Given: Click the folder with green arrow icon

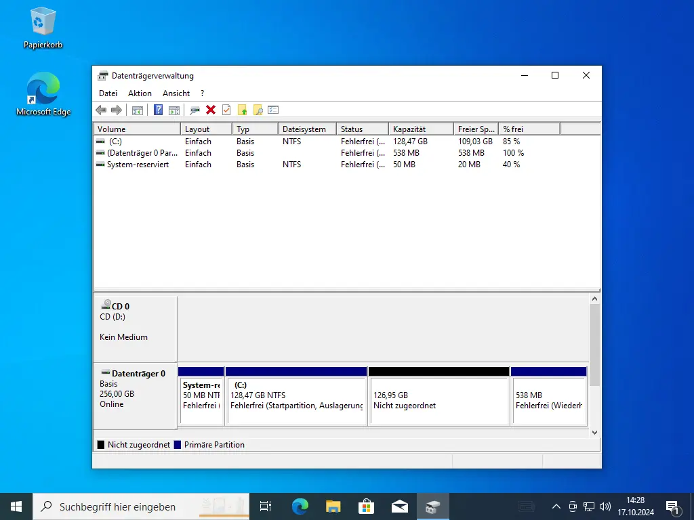Looking at the screenshot, I should pyautogui.click(x=242, y=110).
